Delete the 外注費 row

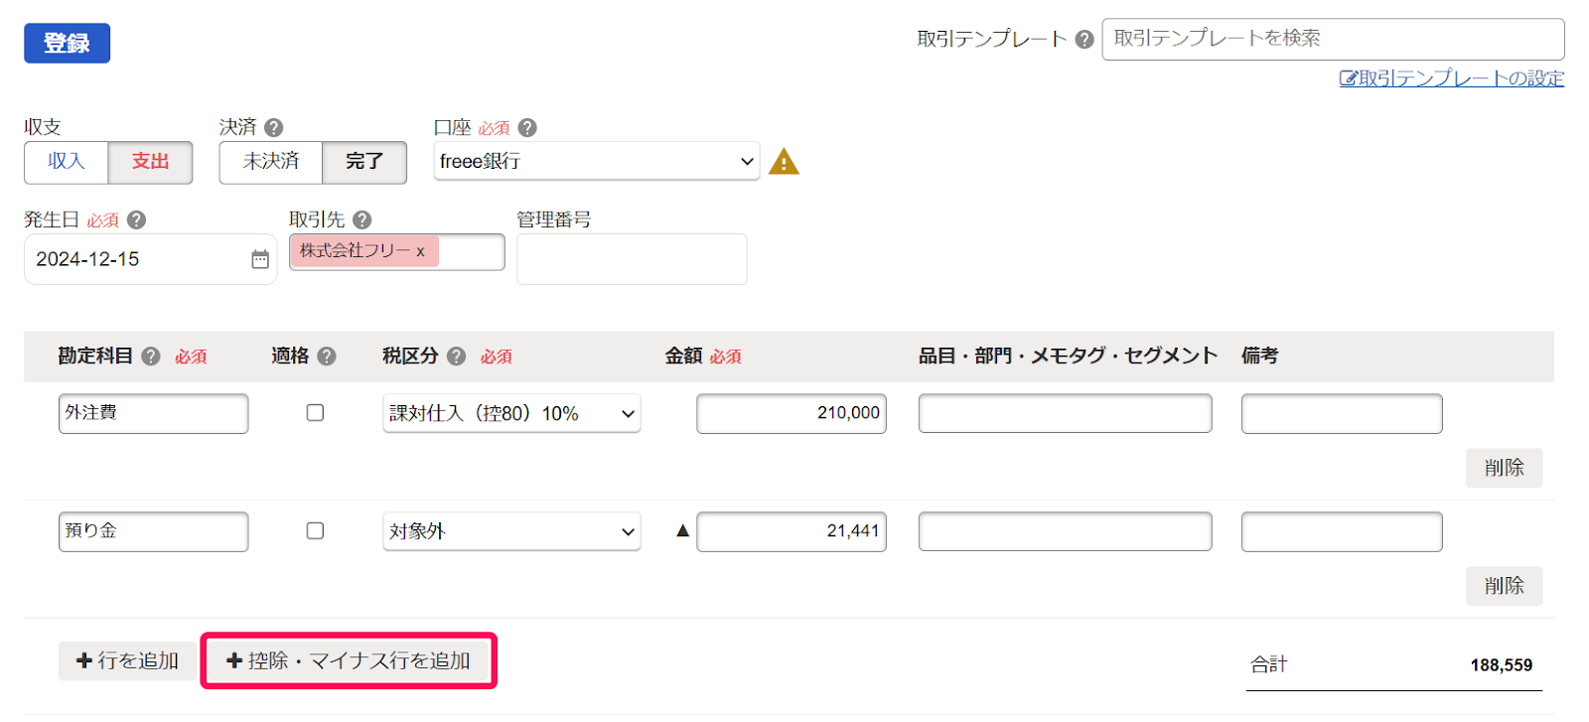coord(1504,468)
